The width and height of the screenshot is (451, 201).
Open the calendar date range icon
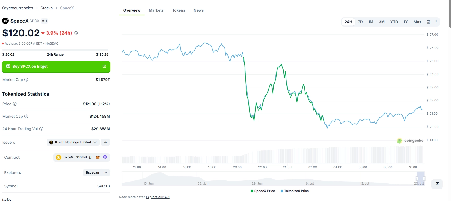click(428, 22)
